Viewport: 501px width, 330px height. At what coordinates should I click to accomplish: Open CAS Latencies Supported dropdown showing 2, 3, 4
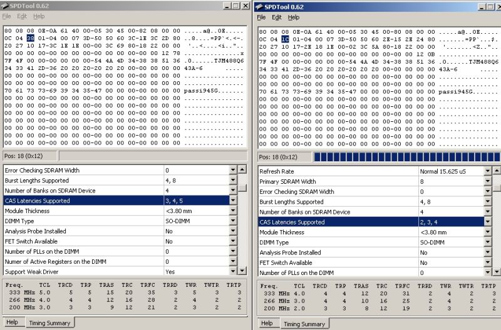(488, 222)
